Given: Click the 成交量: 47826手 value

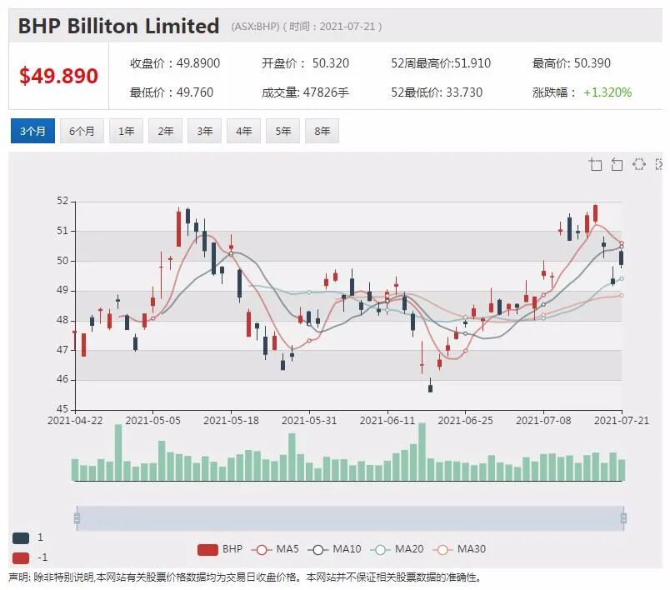Looking at the screenshot, I should pyautogui.click(x=306, y=92).
